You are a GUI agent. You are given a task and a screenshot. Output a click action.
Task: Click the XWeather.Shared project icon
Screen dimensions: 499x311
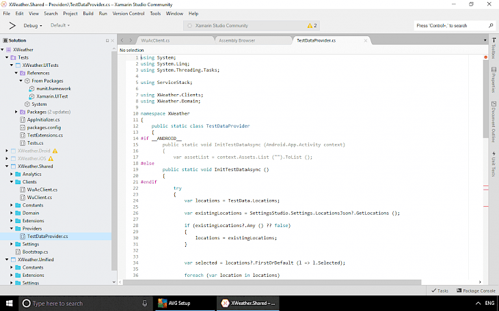pos(13,166)
